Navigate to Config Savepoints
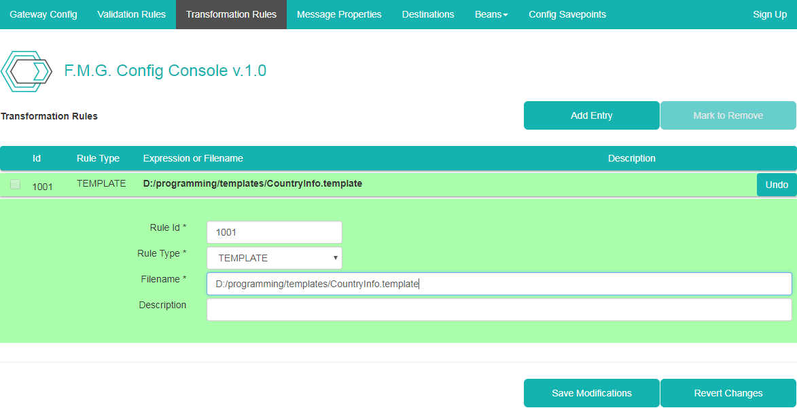This screenshot has width=797, height=408. (567, 14)
